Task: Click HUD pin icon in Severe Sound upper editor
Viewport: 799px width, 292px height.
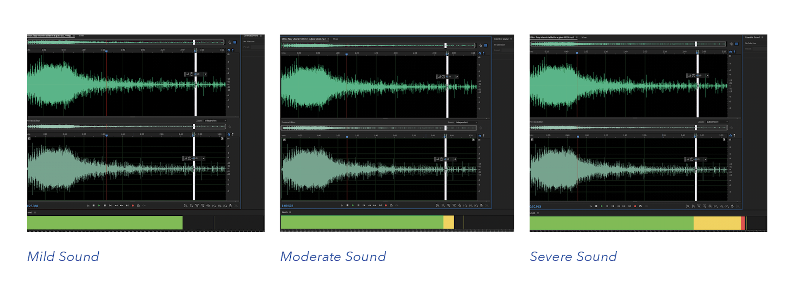Action: pyautogui.click(x=707, y=76)
